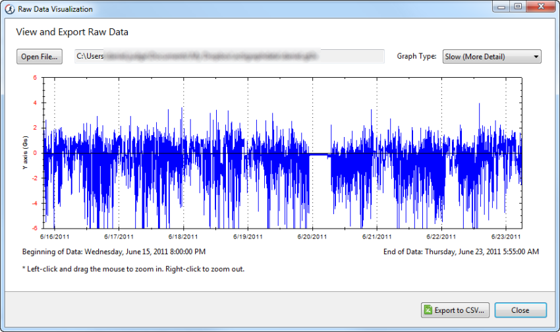Viewport: 560px width, 332px height.
Task: Click the file path text field
Action: pyautogui.click(x=229, y=57)
